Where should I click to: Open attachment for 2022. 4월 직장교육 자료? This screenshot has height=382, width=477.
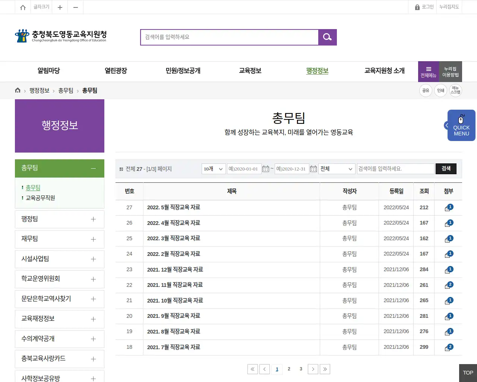449,223
